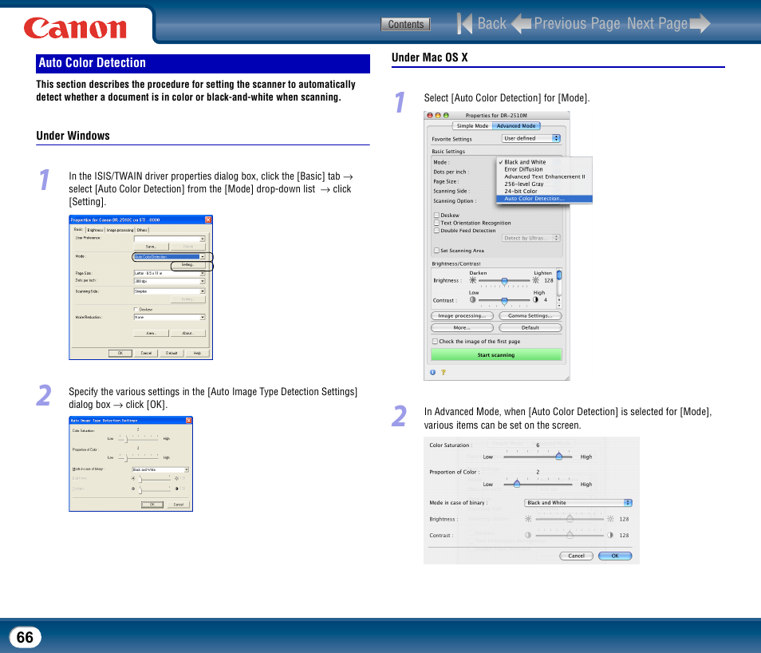Select the Image processing tab in Windows Properties
761x653 pixels.
pos(120,230)
